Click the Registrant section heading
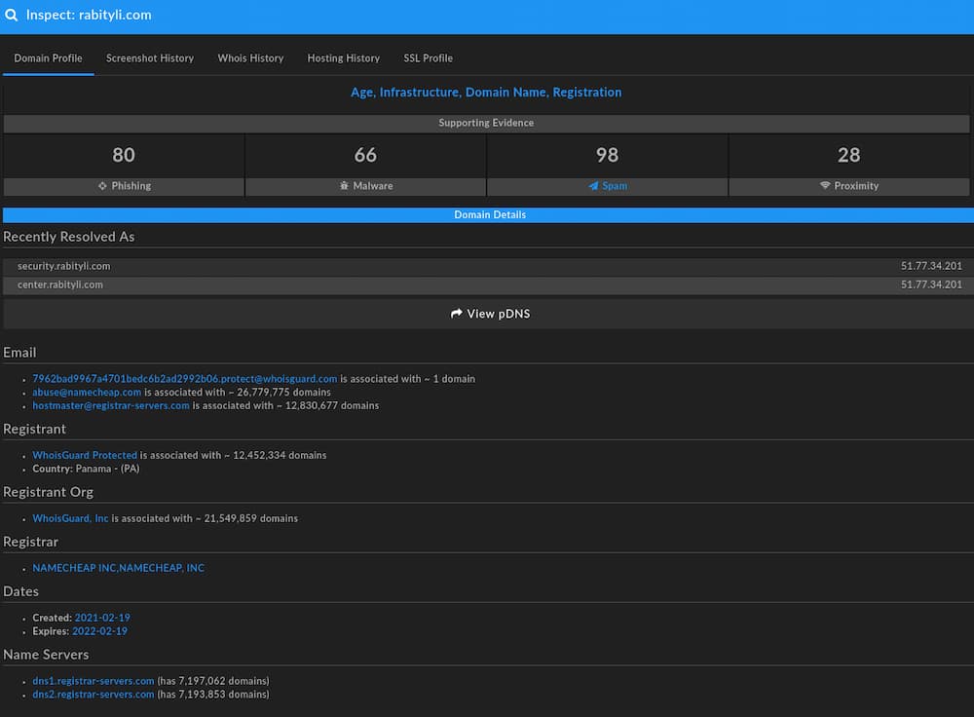 [x=35, y=430]
